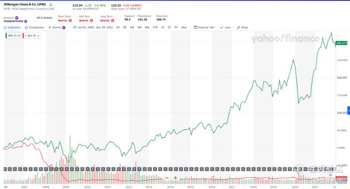Select the 1Y range

click(x=163, y=27)
